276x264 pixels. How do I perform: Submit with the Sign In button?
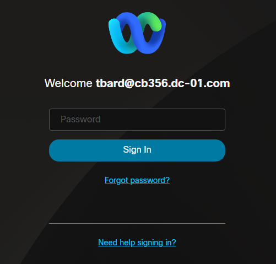click(x=137, y=150)
